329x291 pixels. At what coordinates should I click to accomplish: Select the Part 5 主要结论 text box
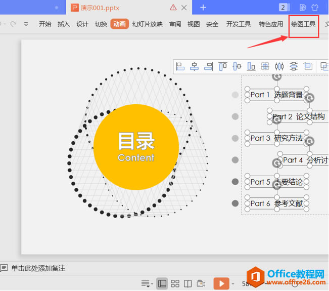pyautogui.click(x=276, y=182)
